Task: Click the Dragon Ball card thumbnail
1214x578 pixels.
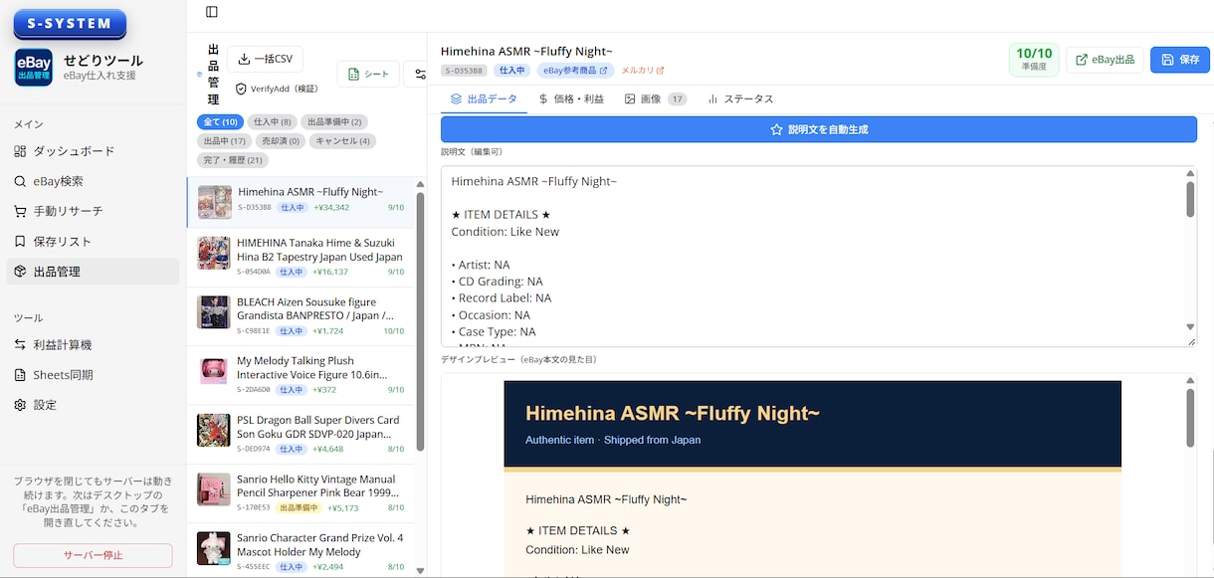Action: click(214, 431)
